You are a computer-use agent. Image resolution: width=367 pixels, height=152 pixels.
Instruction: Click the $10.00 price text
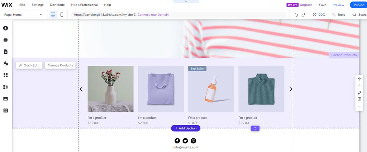pyautogui.click(x=193, y=123)
